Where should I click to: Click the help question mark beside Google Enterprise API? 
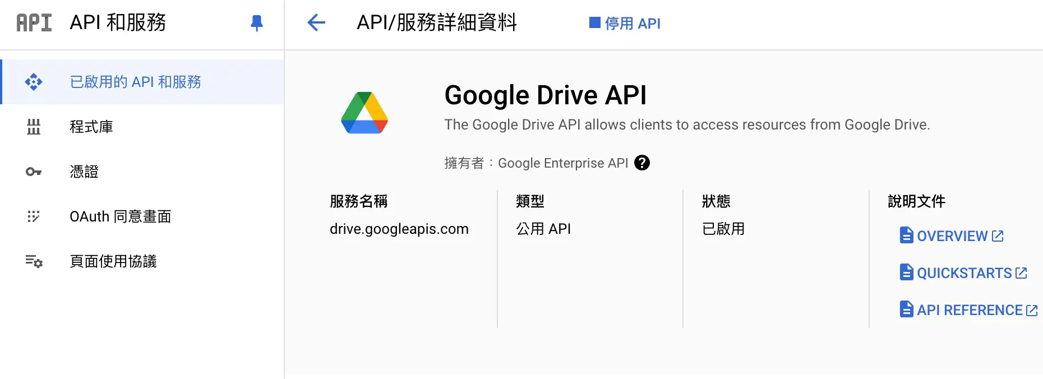(642, 163)
